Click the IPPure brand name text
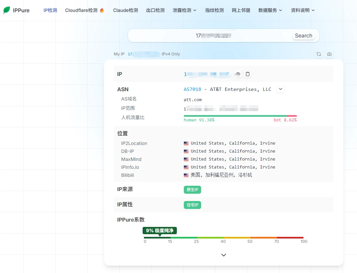 [21, 10]
